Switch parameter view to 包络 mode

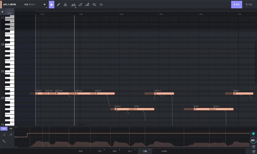point(4,129)
